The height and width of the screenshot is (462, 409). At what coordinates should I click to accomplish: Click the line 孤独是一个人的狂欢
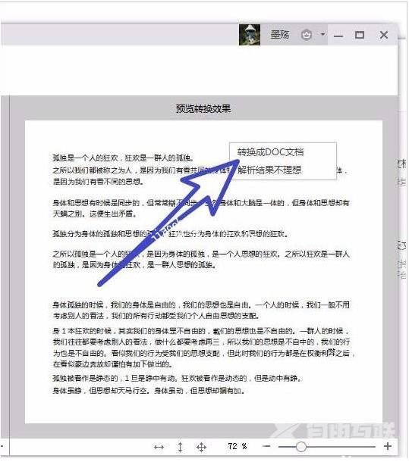coord(123,158)
